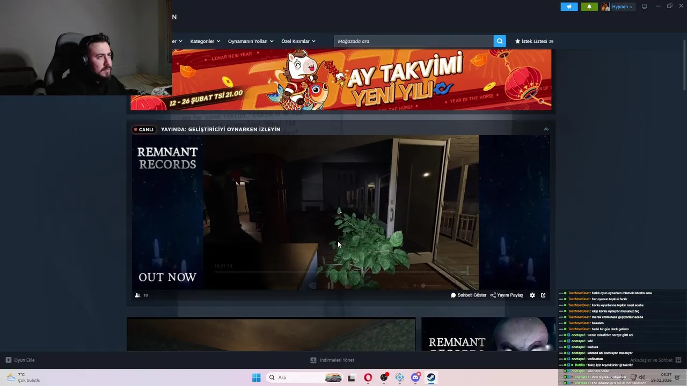Click Yayını Paylaş share button
This screenshot has height=386, width=687.
(x=507, y=295)
